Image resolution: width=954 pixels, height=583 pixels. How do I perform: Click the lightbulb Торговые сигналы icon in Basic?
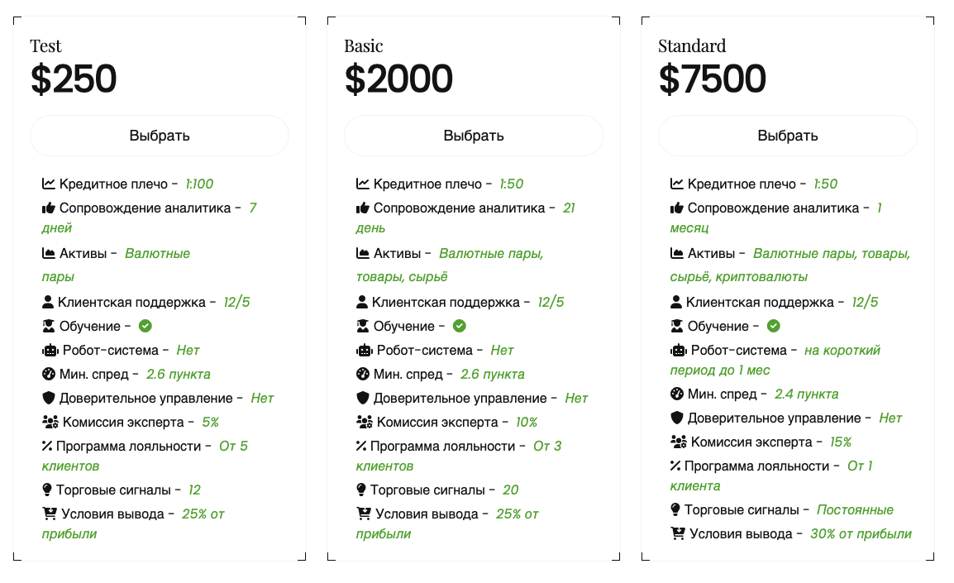click(361, 490)
